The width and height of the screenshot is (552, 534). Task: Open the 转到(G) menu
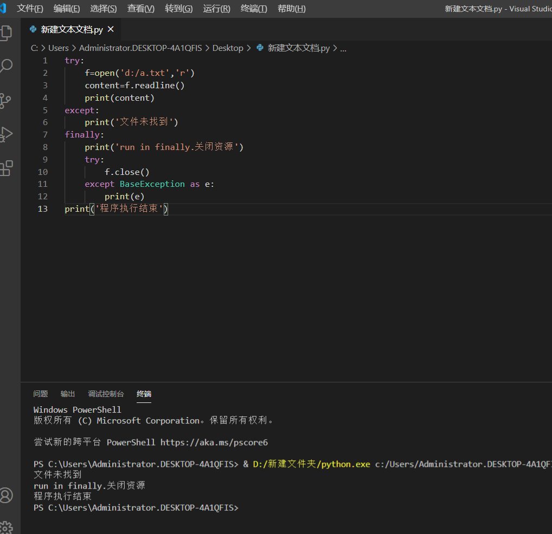coord(179,9)
